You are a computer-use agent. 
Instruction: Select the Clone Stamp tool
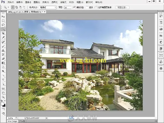coord(3,50)
